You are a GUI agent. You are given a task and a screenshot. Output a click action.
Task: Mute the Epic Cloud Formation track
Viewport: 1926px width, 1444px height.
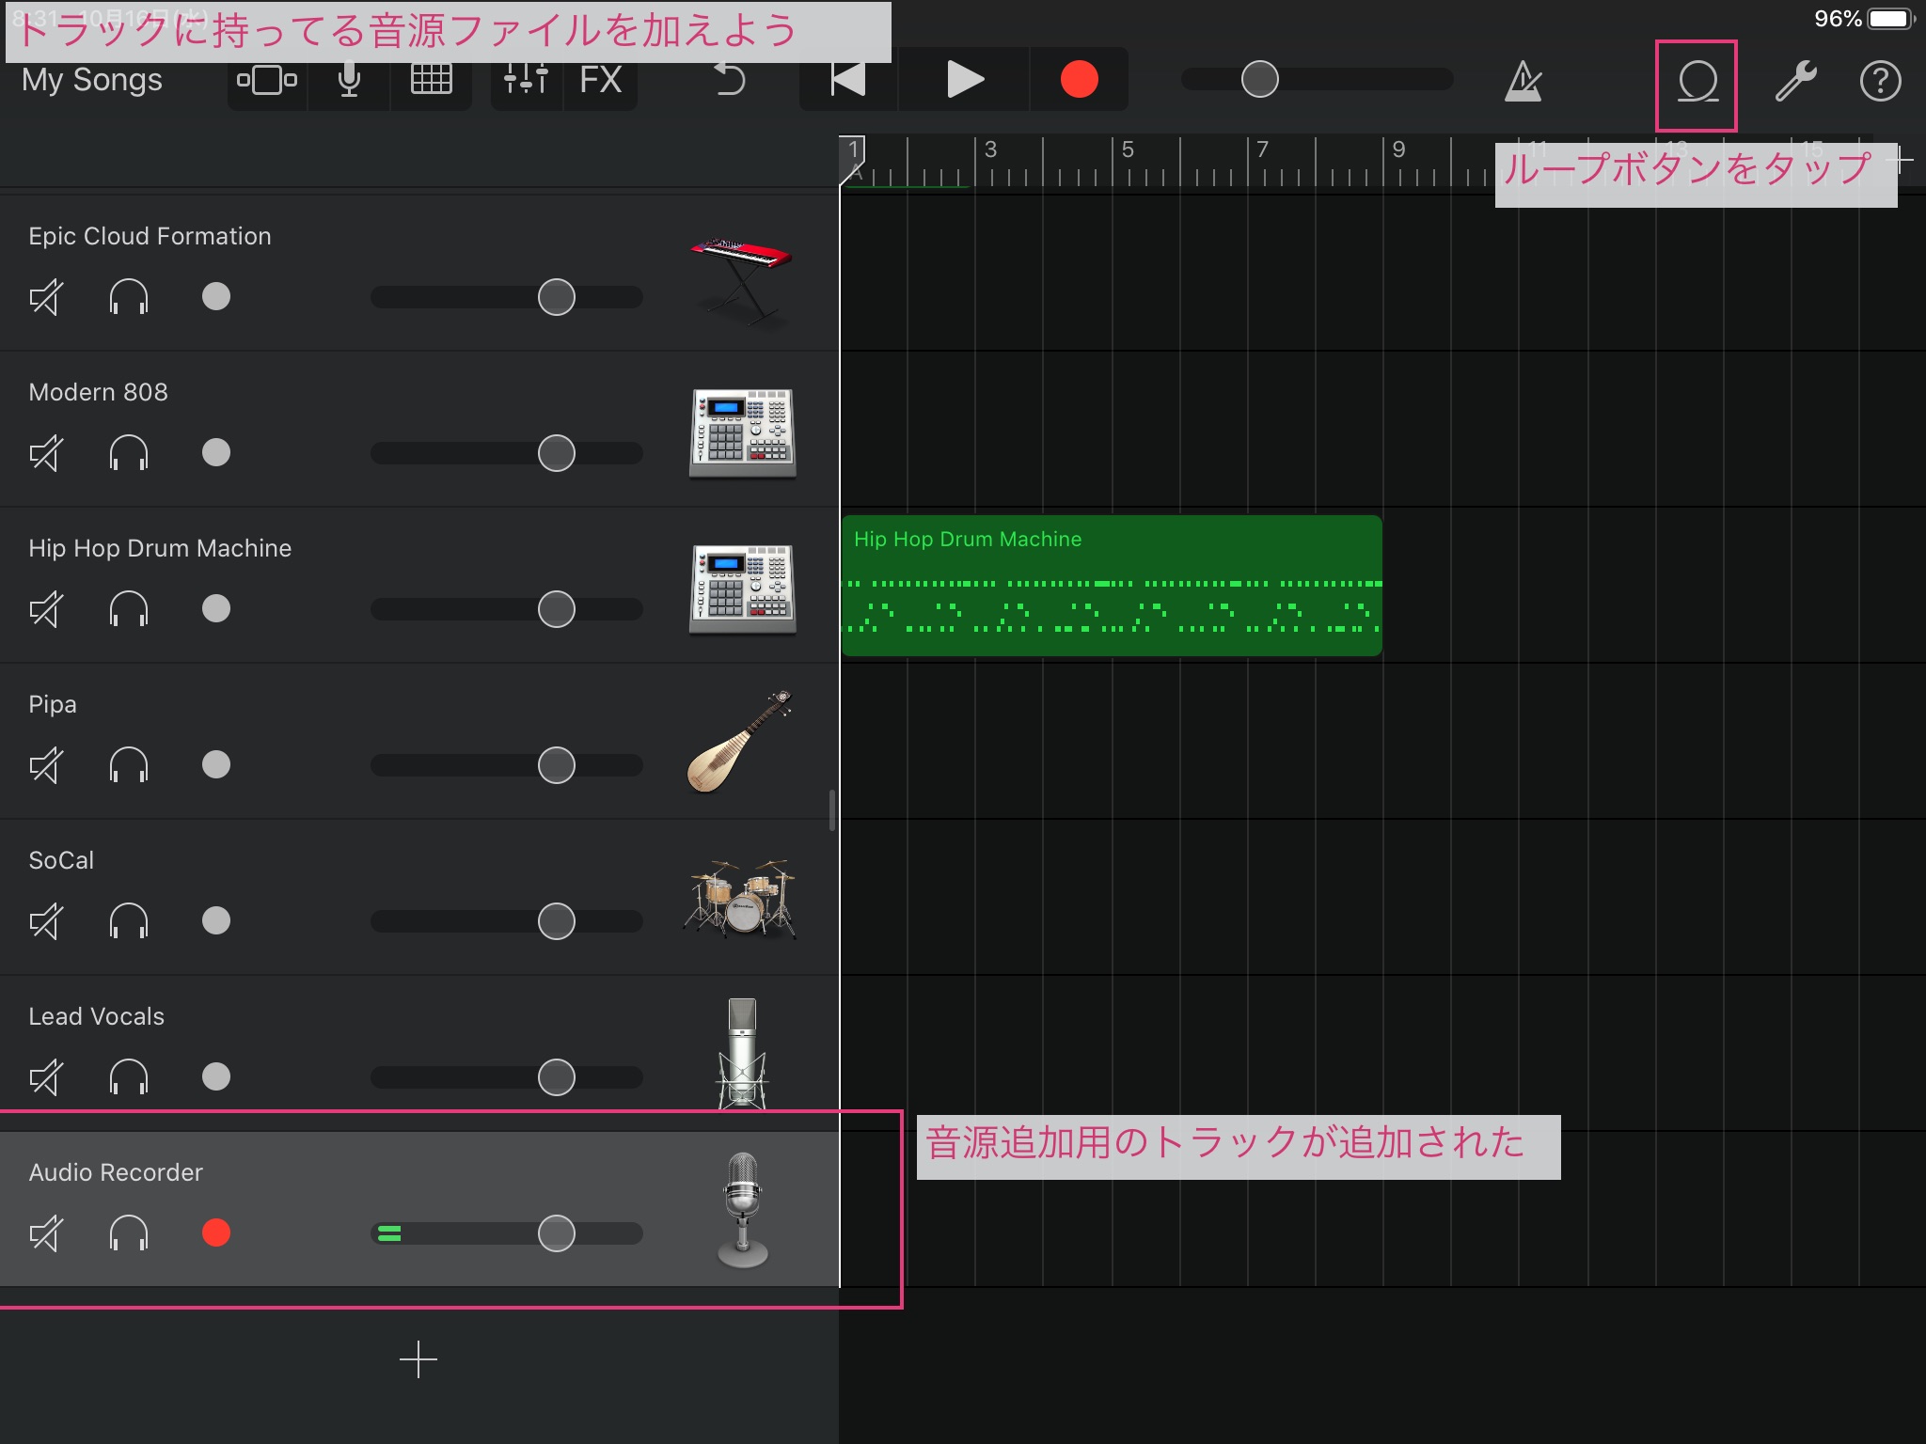[46, 297]
